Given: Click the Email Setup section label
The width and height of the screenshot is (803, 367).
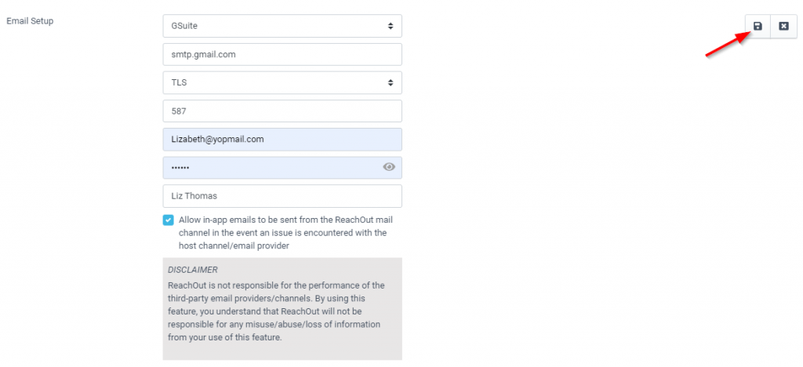Looking at the screenshot, I should [x=30, y=21].
